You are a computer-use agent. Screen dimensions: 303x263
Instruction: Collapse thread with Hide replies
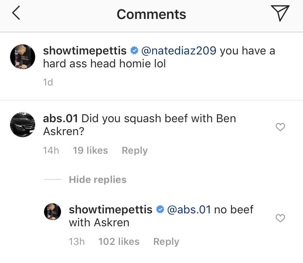click(x=98, y=180)
